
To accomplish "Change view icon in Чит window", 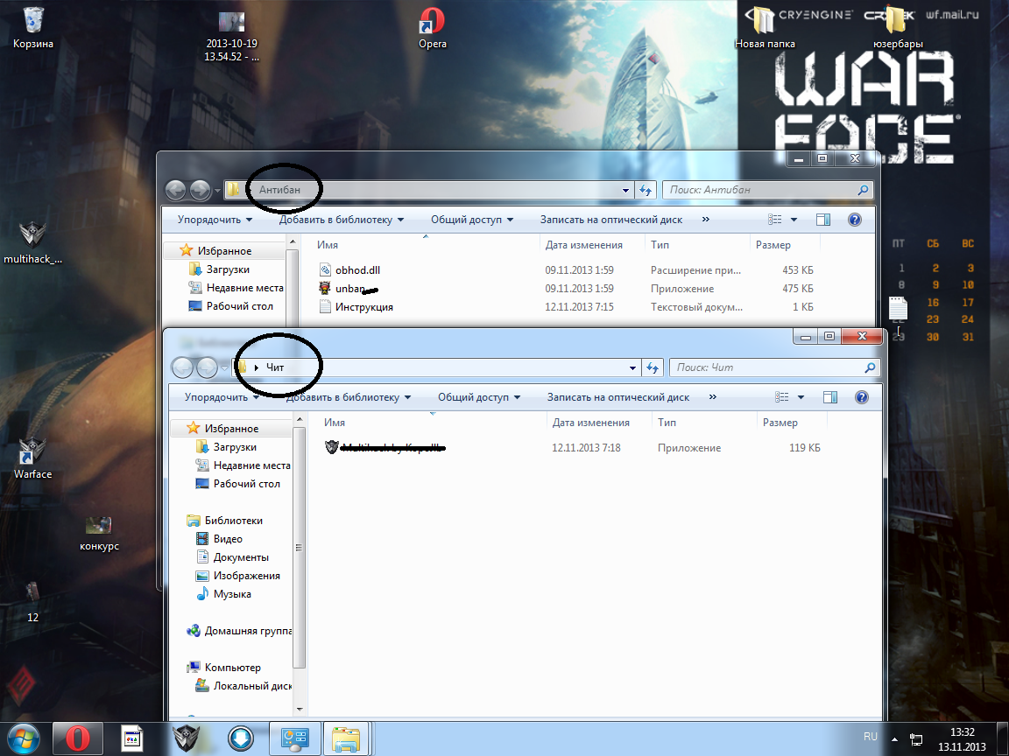I will [782, 397].
